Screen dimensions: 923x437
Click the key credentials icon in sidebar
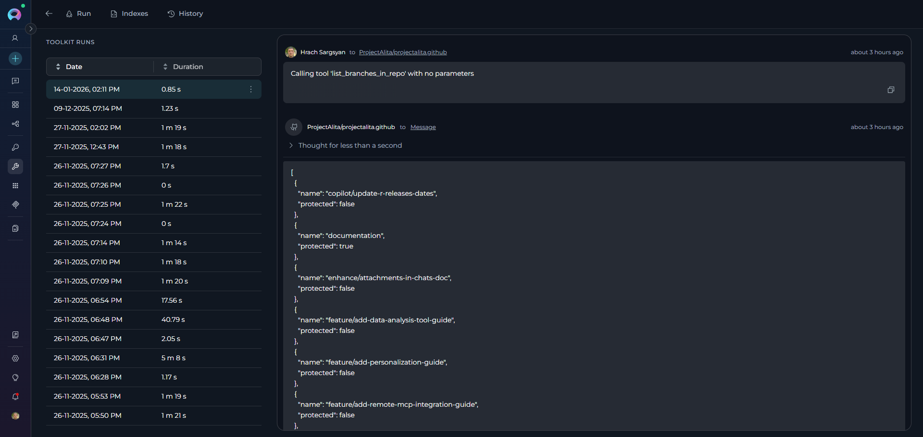point(15,147)
